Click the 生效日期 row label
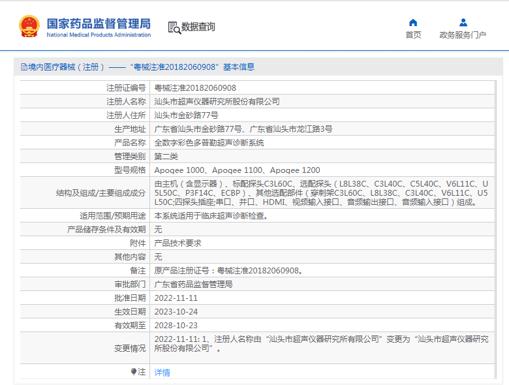This screenshot has width=509, height=385. [130, 312]
